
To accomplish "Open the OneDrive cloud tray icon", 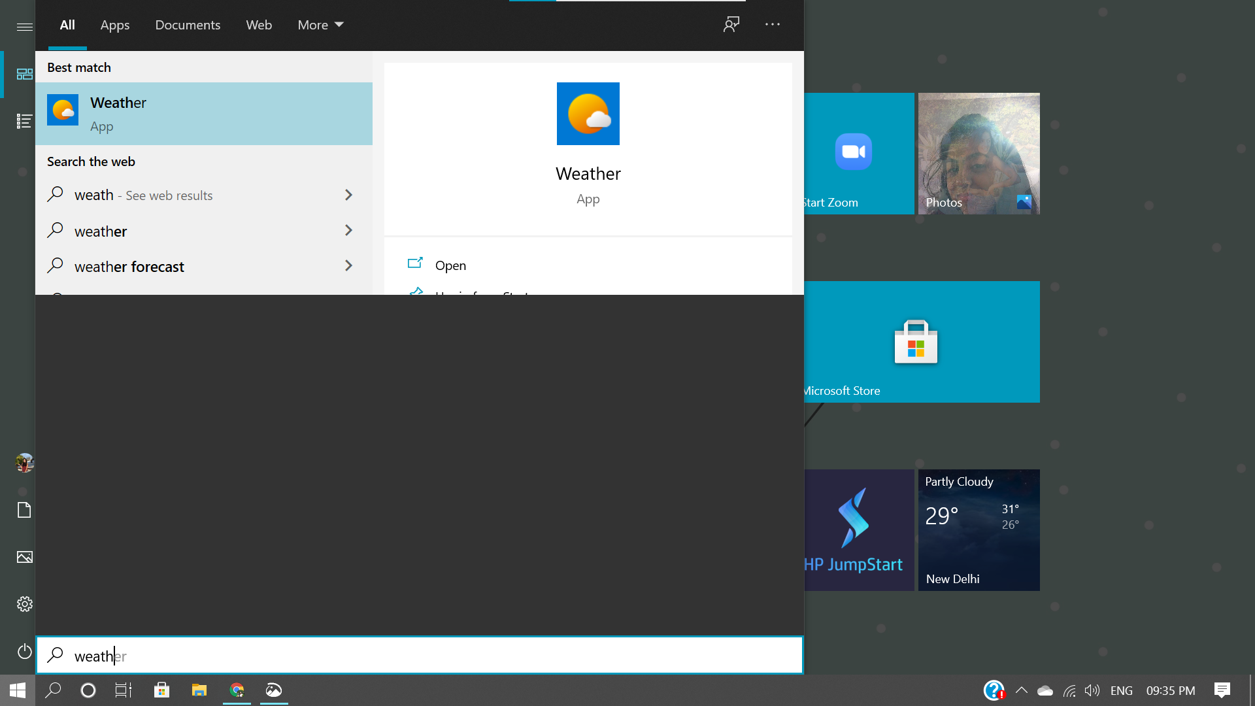I will tap(1045, 691).
